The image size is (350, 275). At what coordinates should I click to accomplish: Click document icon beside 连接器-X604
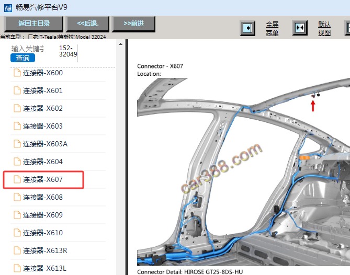point(17,162)
